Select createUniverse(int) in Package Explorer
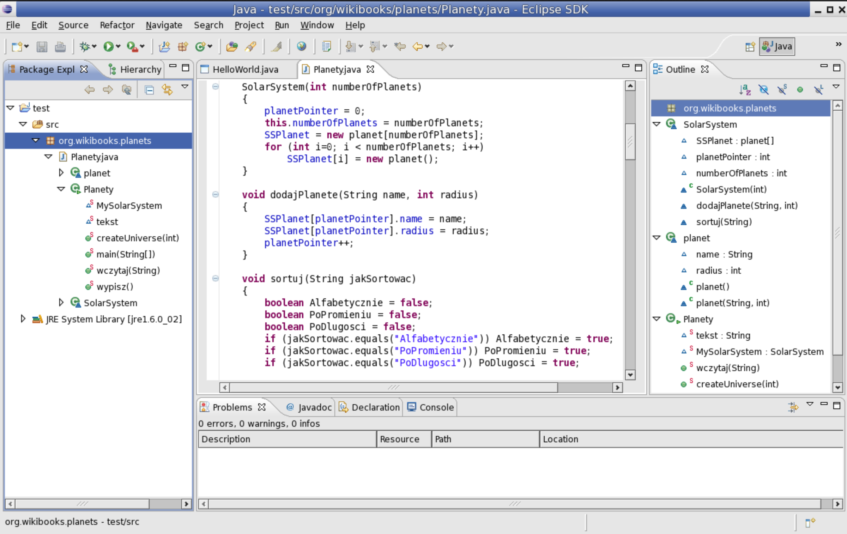Viewport: 847px width, 534px height. click(x=138, y=238)
